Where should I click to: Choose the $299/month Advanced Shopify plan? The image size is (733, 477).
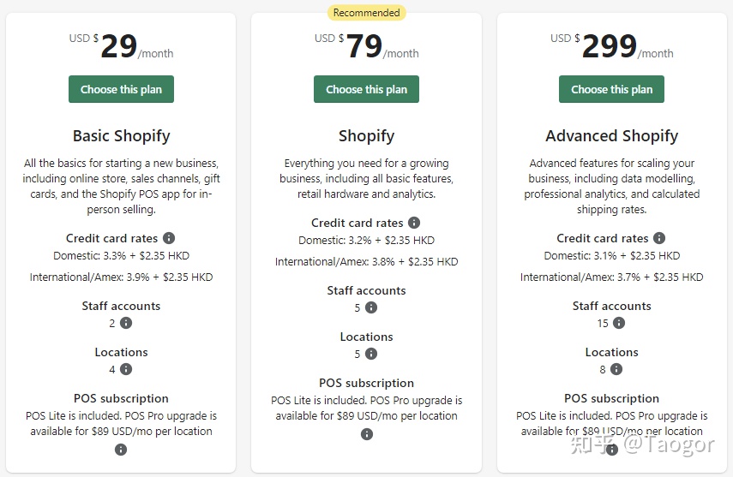click(x=611, y=89)
